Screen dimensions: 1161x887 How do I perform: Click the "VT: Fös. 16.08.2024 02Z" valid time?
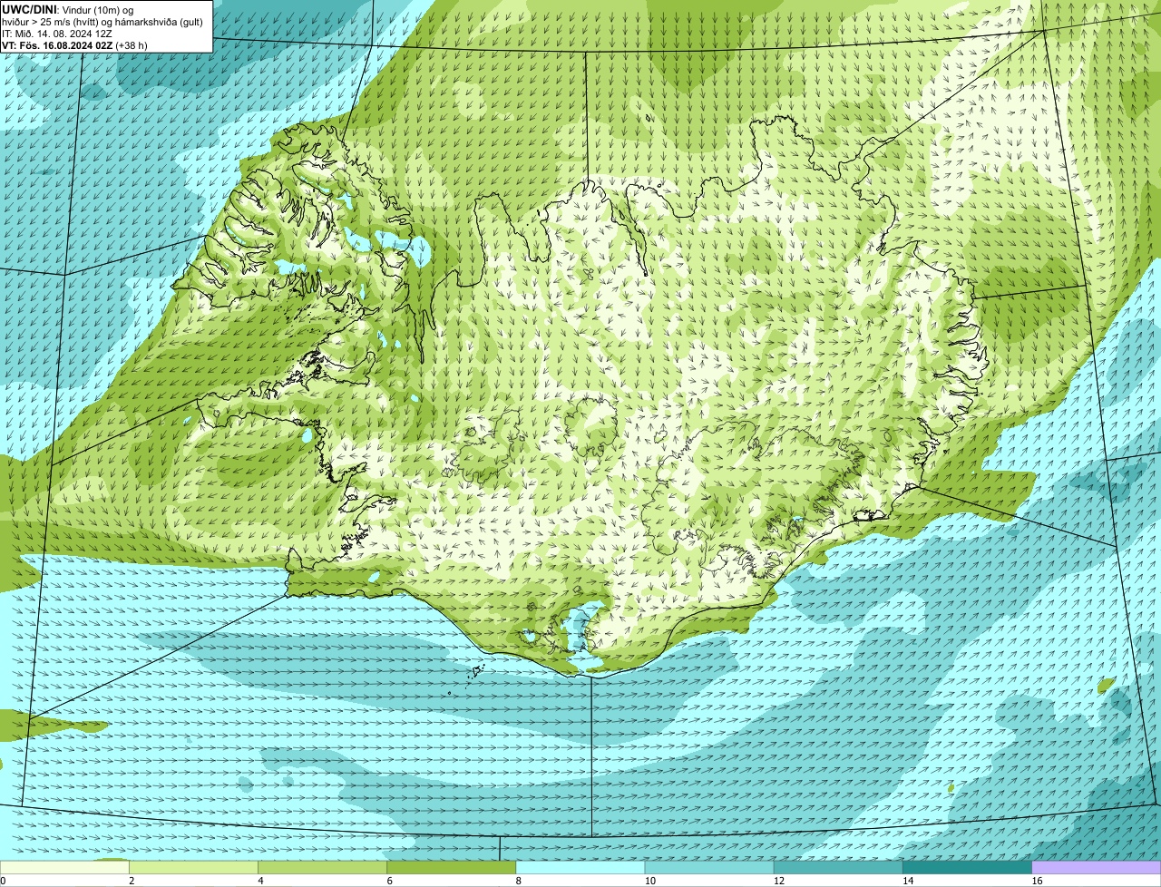pos(57,45)
